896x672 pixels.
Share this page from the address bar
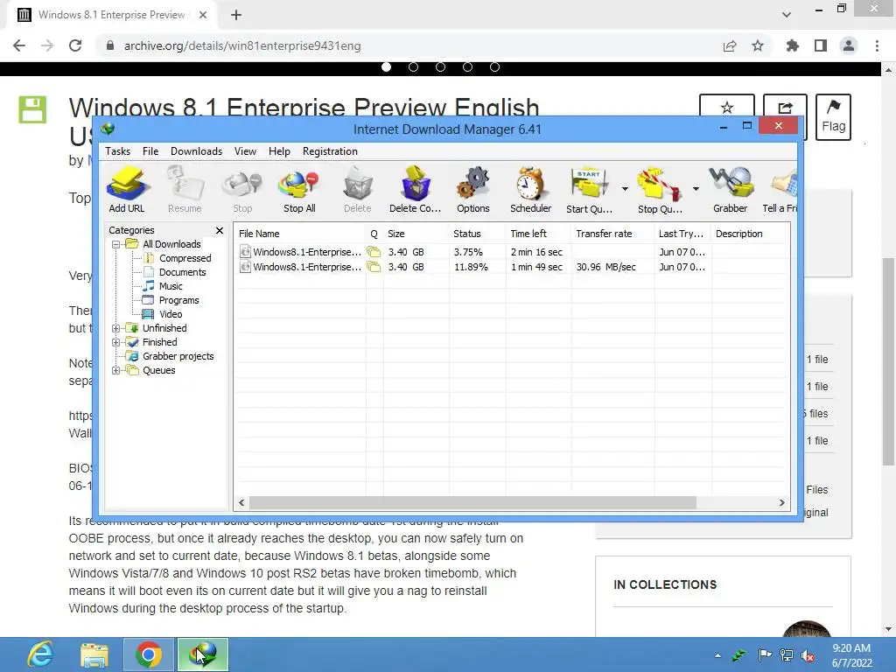tap(730, 45)
